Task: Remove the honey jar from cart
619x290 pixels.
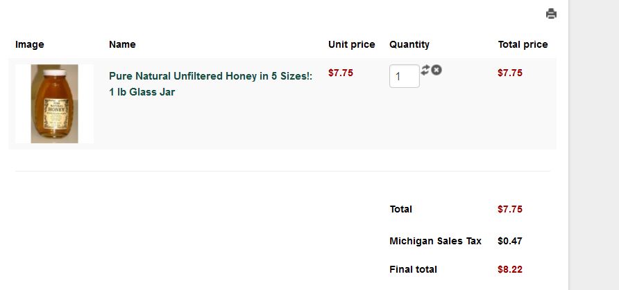Action: pyautogui.click(x=436, y=70)
